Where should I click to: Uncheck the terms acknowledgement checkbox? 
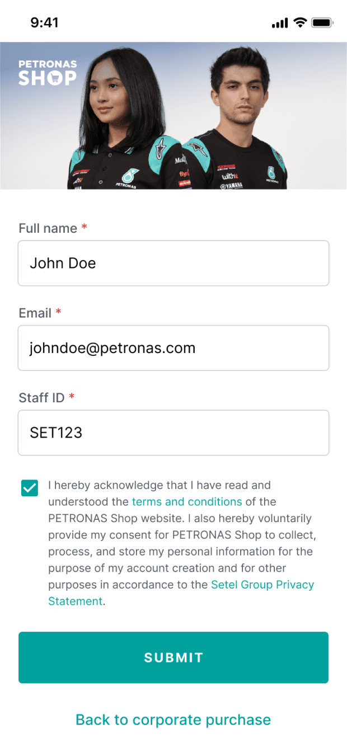click(x=30, y=488)
